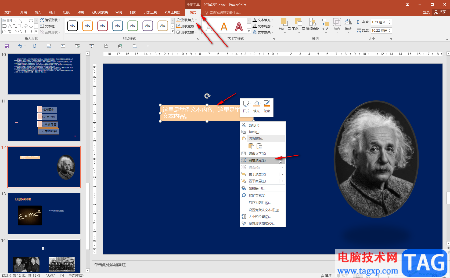Select the rectangle shape in the gallery
The image size is (450, 278).
(26, 21)
